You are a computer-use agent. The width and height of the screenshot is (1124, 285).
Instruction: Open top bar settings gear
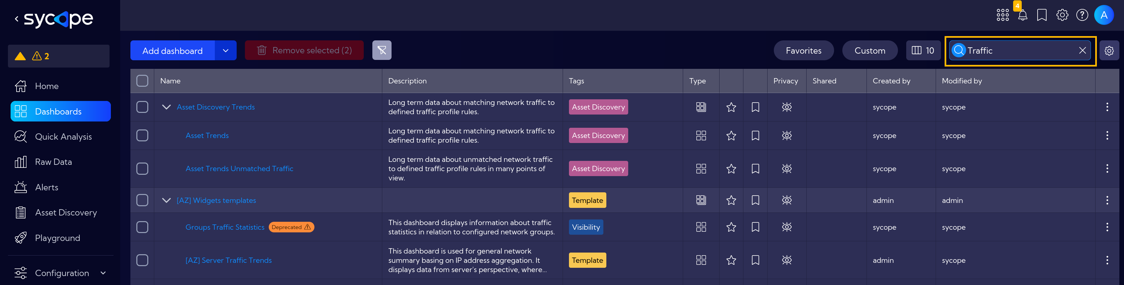1062,15
